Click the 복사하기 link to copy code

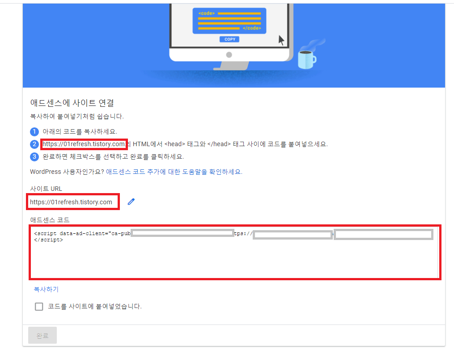(x=46, y=289)
